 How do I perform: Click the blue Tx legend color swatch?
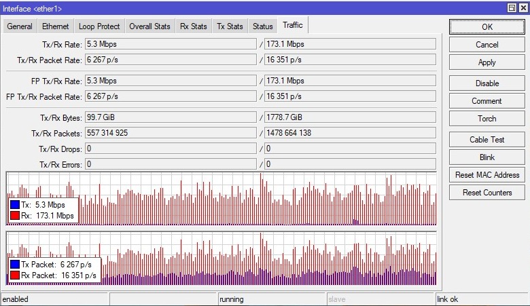tap(15, 204)
